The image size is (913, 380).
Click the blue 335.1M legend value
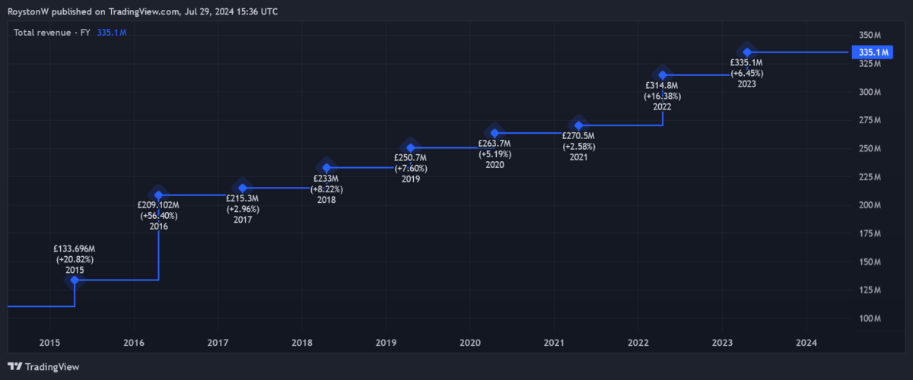click(111, 33)
